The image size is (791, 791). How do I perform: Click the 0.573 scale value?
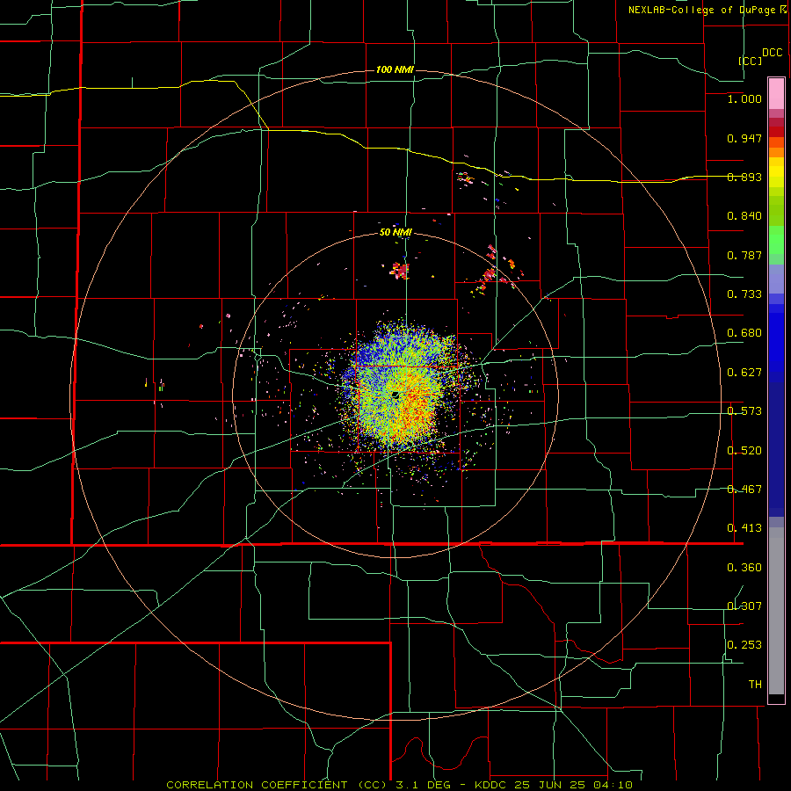(x=744, y=411)
